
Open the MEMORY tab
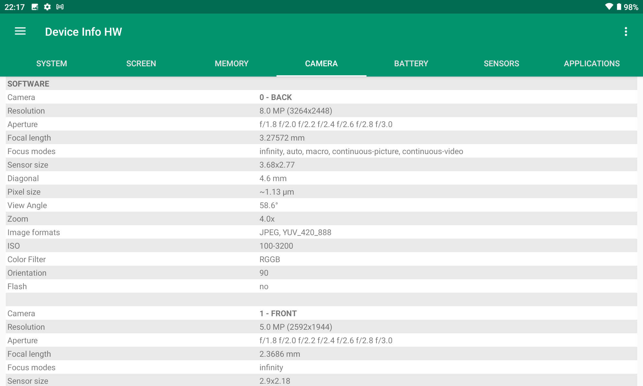click(x=231, y=63)
